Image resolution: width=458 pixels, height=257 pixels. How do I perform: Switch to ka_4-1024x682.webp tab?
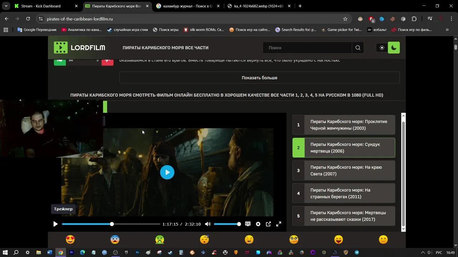pos(259,6)
